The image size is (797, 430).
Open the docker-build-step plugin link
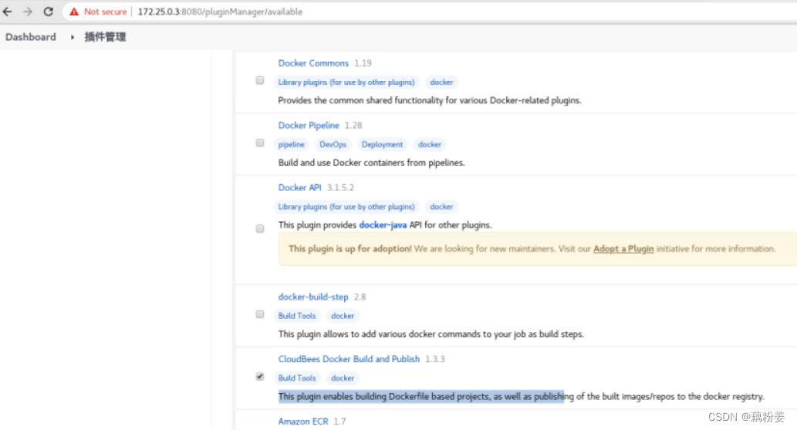(x=313, y=297)
